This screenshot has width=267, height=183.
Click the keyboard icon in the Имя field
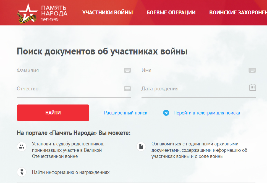252,70
